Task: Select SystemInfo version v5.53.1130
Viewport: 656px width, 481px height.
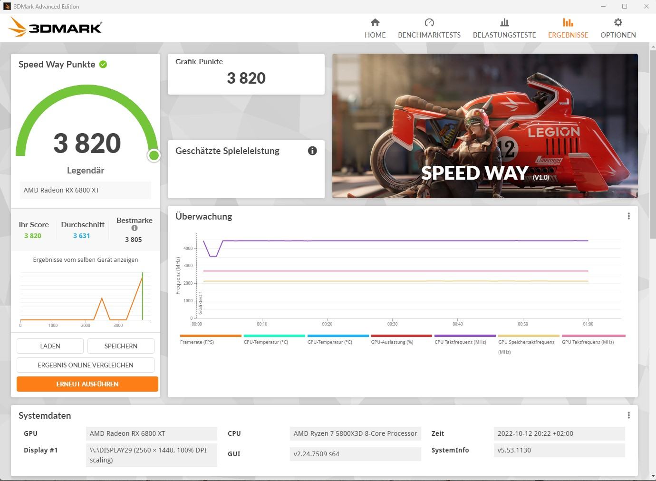Action: click(x=560, y=450)
